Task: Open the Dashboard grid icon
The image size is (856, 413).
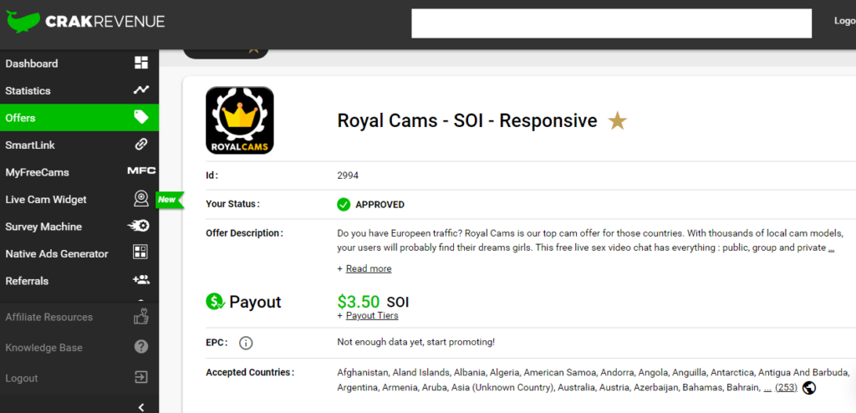Action: click(141, 63)
